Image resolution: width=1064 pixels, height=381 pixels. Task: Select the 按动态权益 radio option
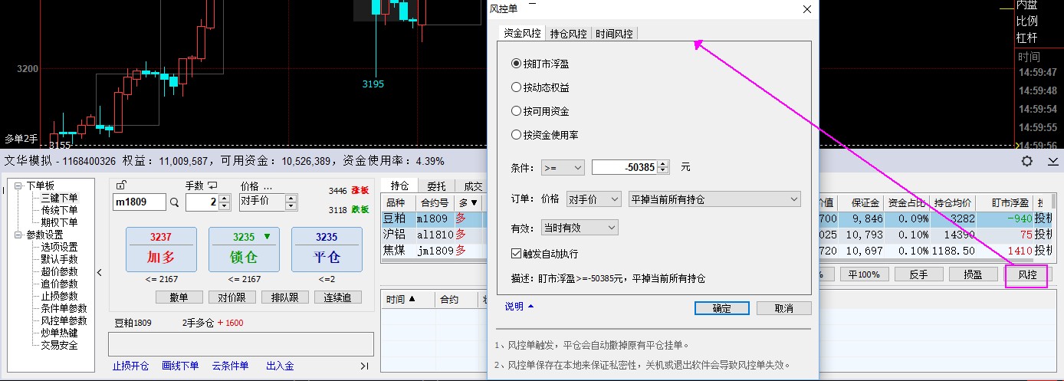coord(516,87)
